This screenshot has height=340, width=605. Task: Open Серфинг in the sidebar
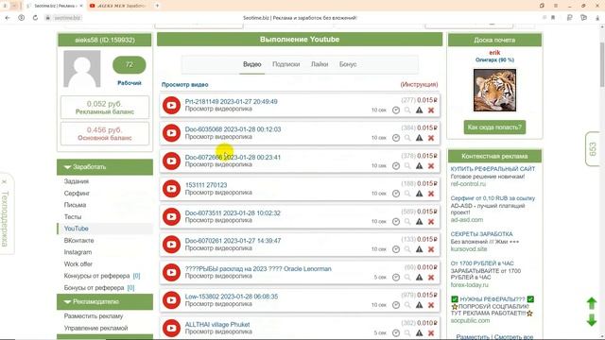[x=77, y=193]
